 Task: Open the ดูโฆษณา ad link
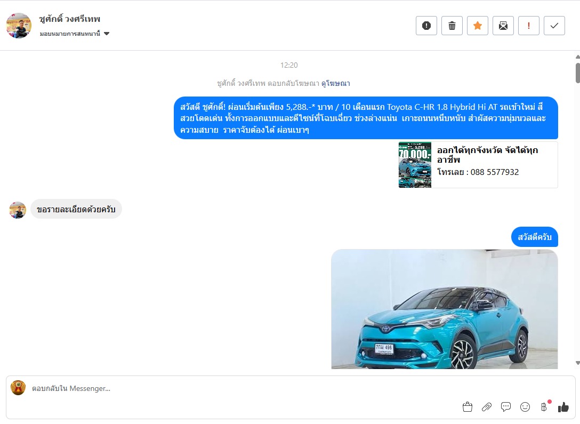tap(335, 83)
